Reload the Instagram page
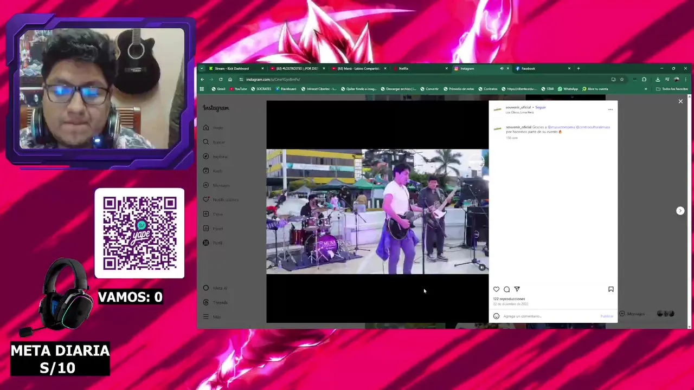 coord(221,79)
